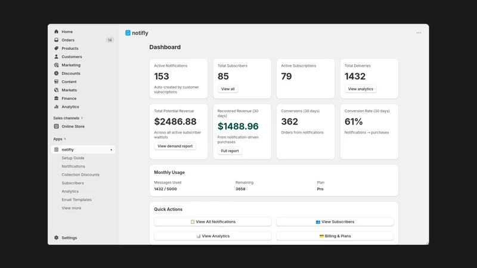
Task: Open the Discounts page
Action: (71, 73)
